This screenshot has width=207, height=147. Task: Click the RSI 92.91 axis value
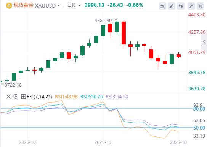pos(199,105)
